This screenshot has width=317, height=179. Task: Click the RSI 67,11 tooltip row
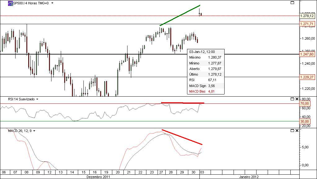206,80
